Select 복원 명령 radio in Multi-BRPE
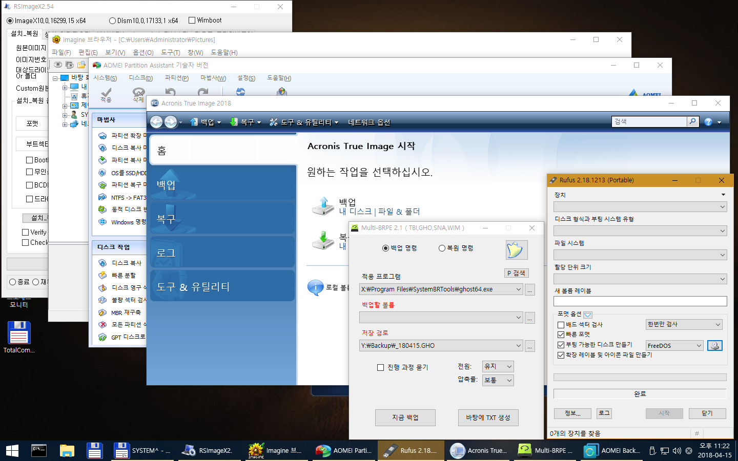 click(x=442, y=248)
